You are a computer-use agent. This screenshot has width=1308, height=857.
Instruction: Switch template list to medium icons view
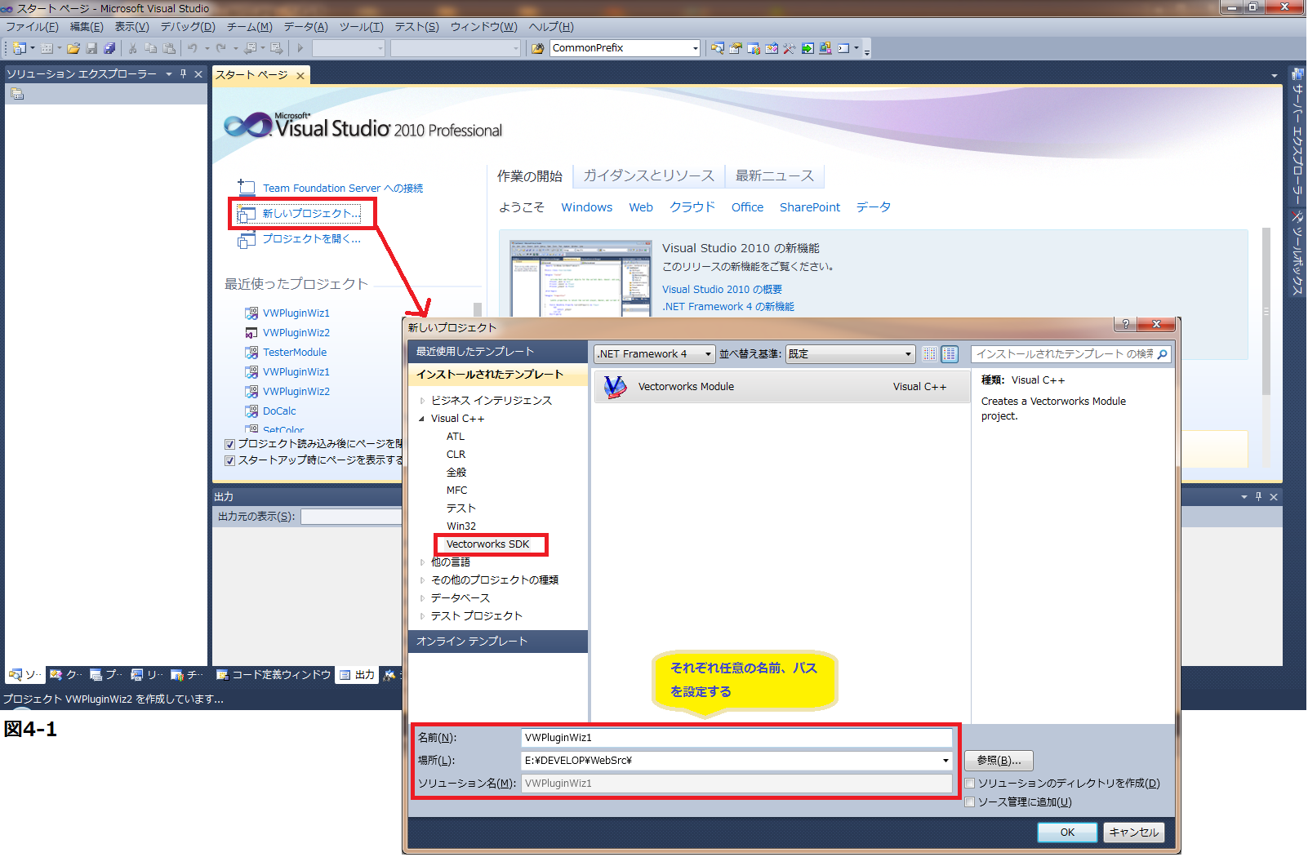[x=949, y=354]
